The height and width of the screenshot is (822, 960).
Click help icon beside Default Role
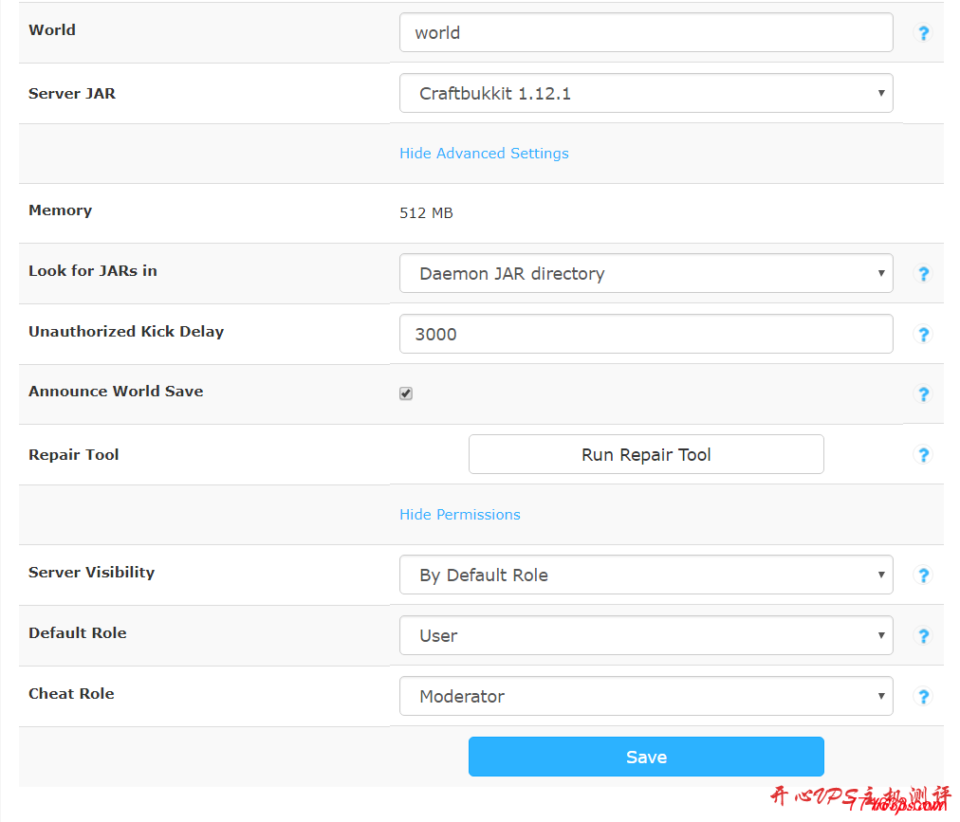(922, 636)
